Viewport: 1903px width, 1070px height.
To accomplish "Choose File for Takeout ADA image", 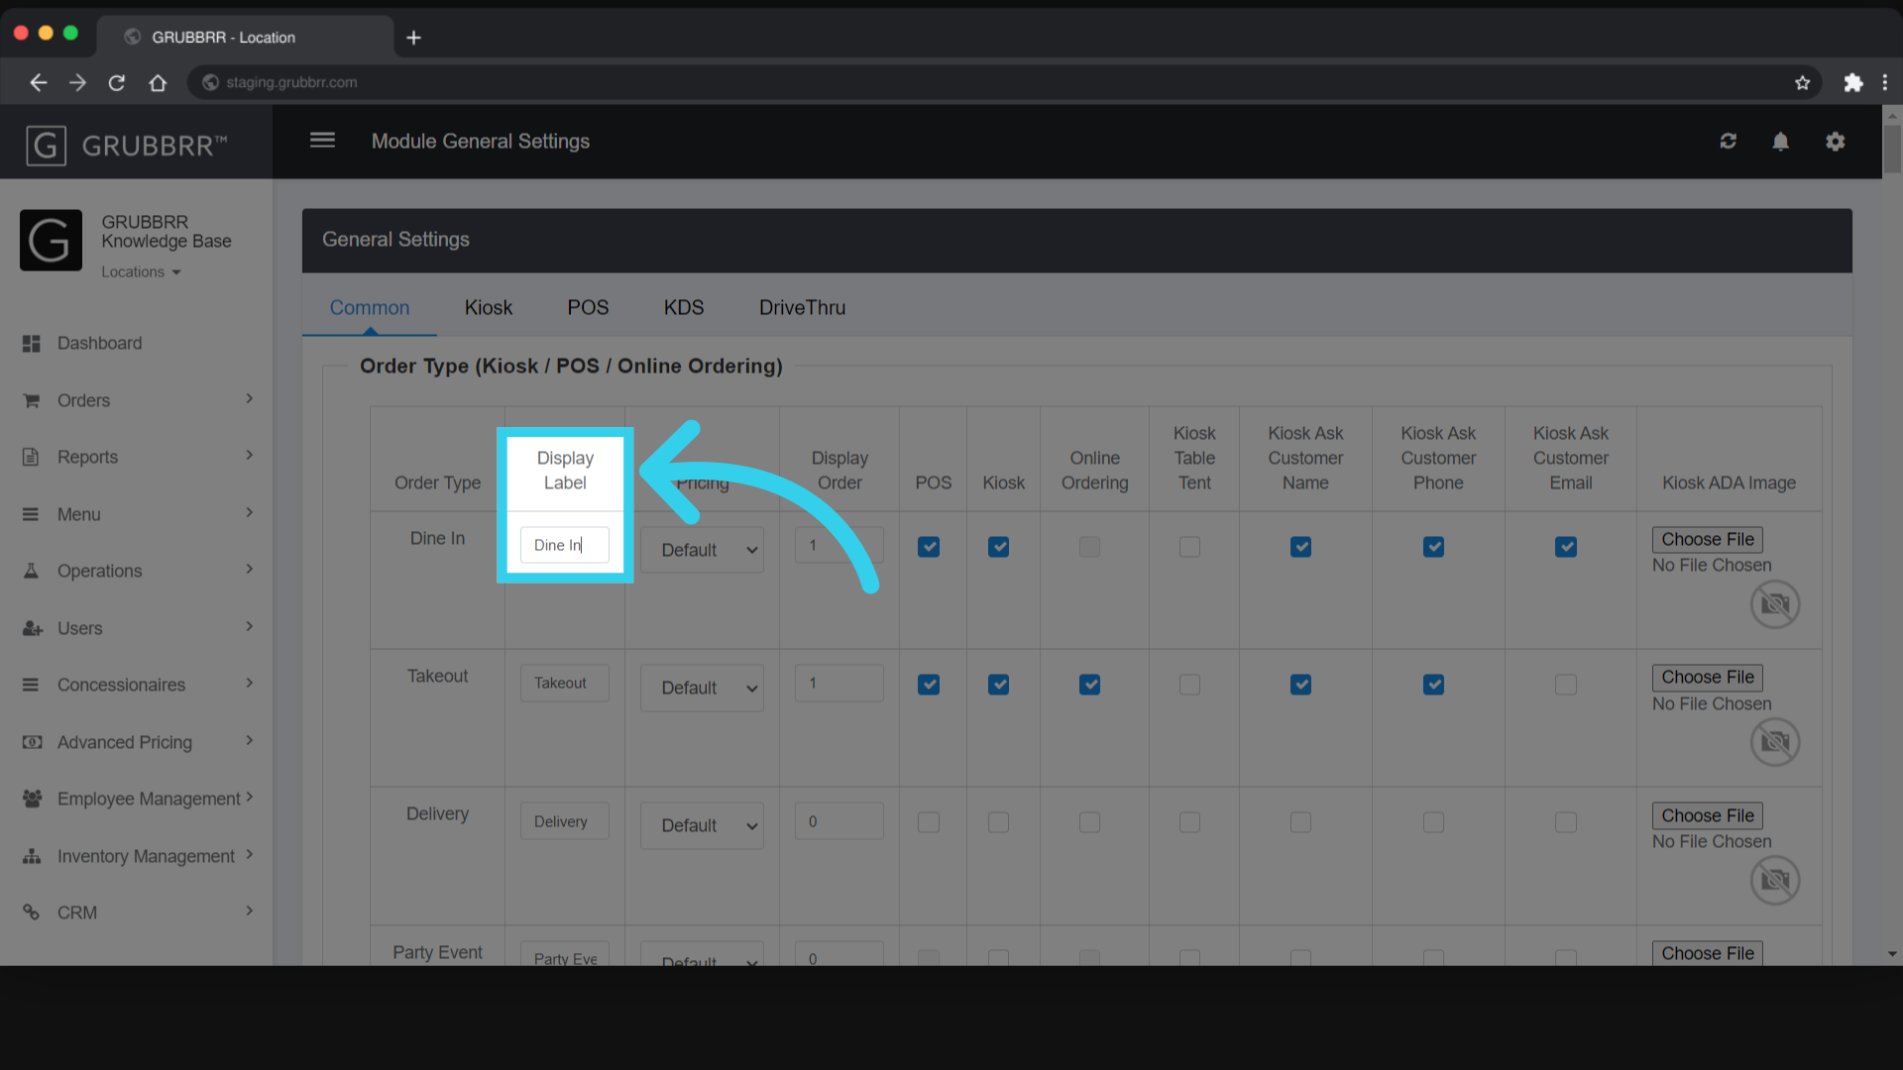I will (1707, 678).
